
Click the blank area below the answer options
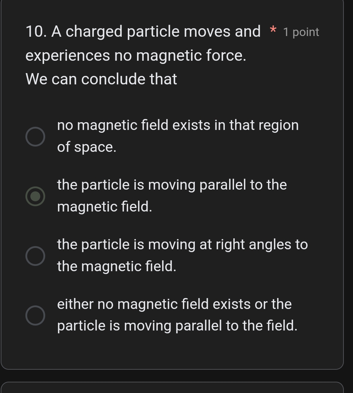tap(176, 353)
